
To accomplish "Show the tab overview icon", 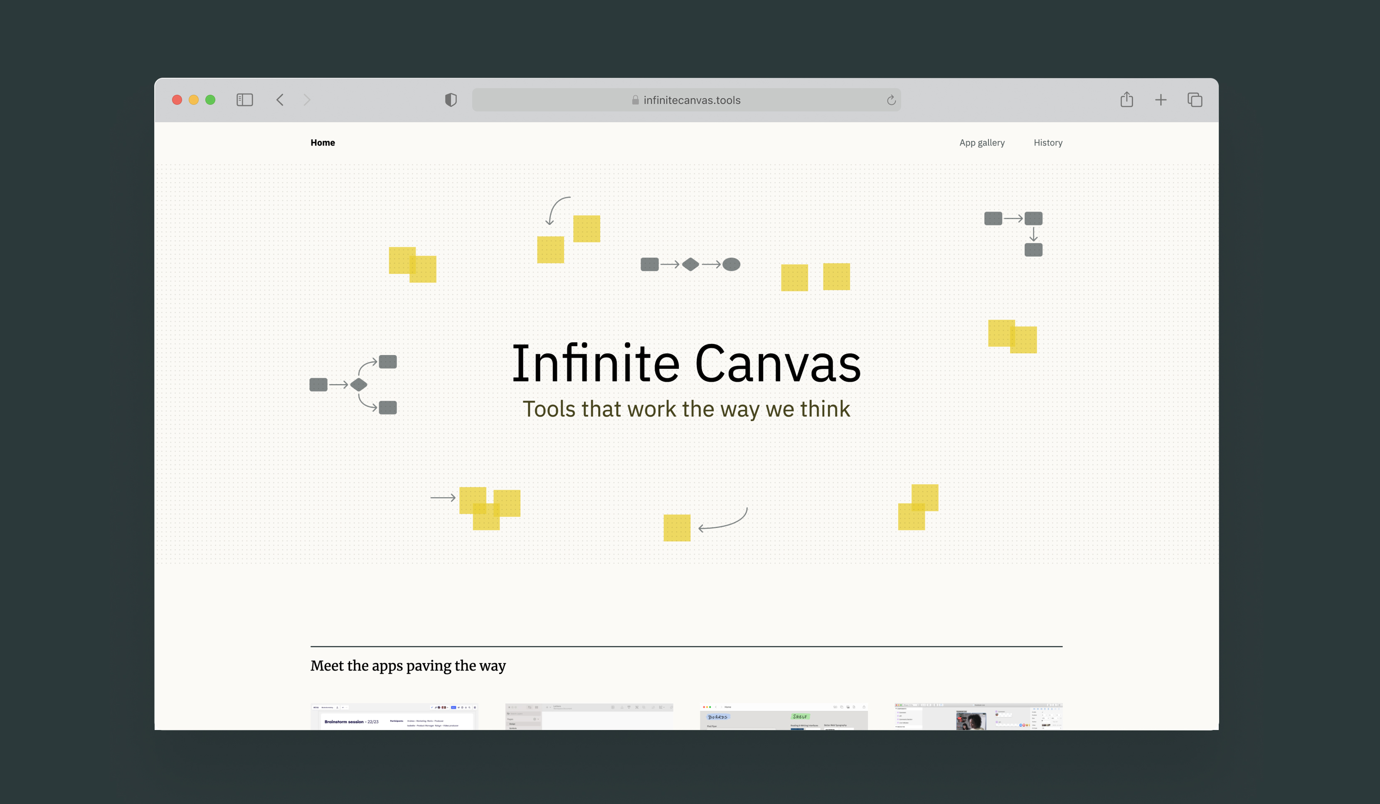I will point(1194,100).
